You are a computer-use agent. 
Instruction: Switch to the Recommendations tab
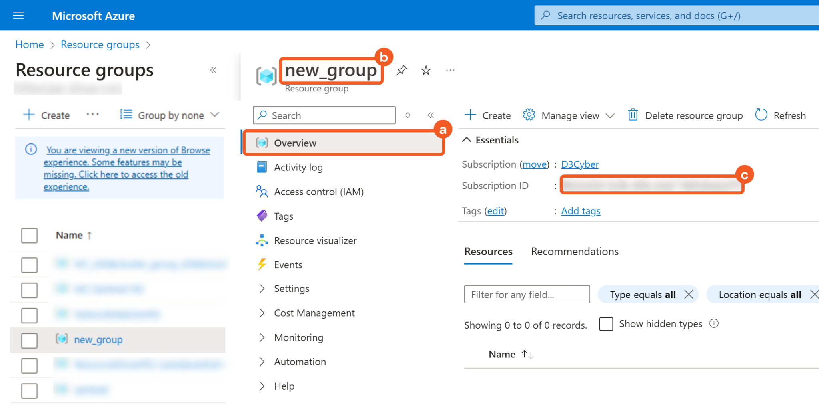click(x=574, y=252)
